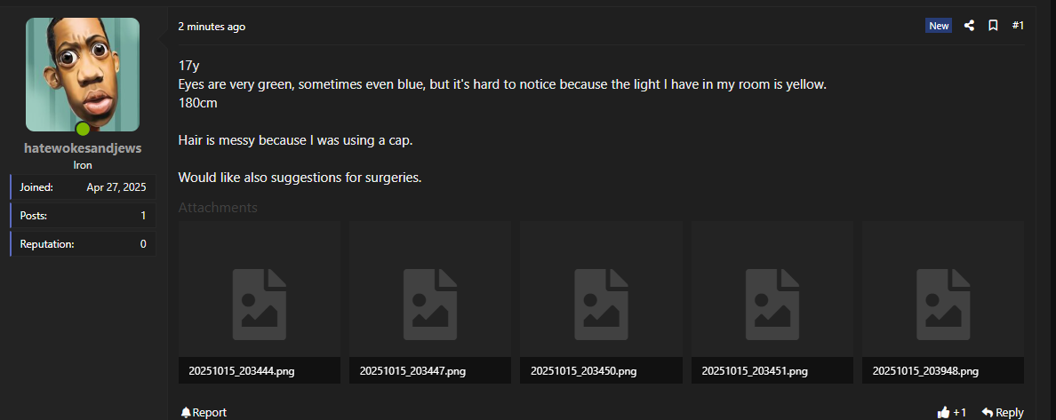Click the Posts count row
Viewport: 1056px width, 420px height.
pyautogui.click(x=84, y=216)
